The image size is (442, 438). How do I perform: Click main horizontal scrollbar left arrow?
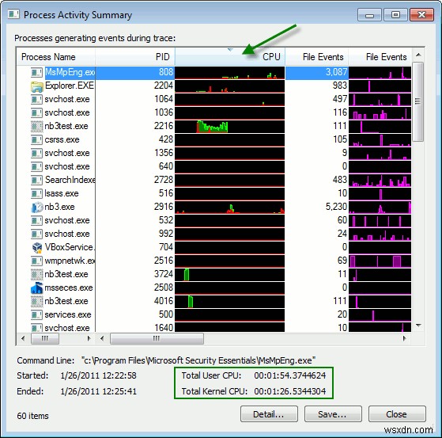[102, 338]
